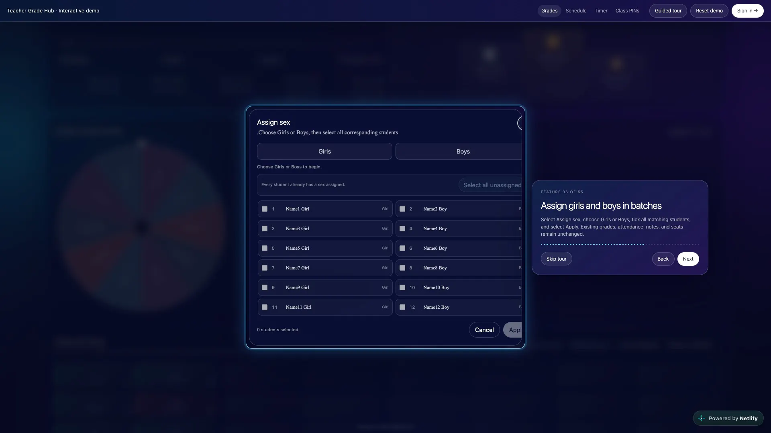Start the Guided tour from header

(668, 11)
